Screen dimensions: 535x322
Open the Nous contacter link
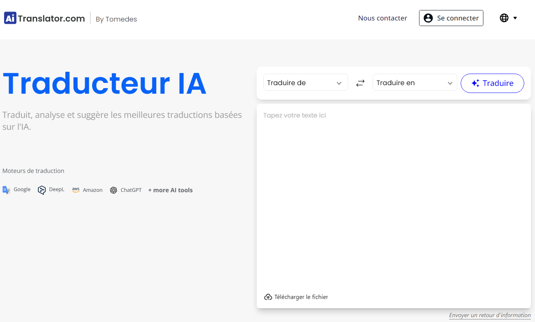(x=382, y=18)
